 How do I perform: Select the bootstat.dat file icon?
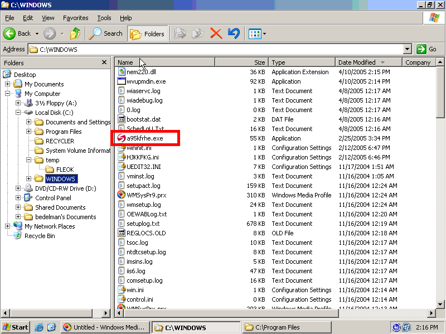click(122, 119)
